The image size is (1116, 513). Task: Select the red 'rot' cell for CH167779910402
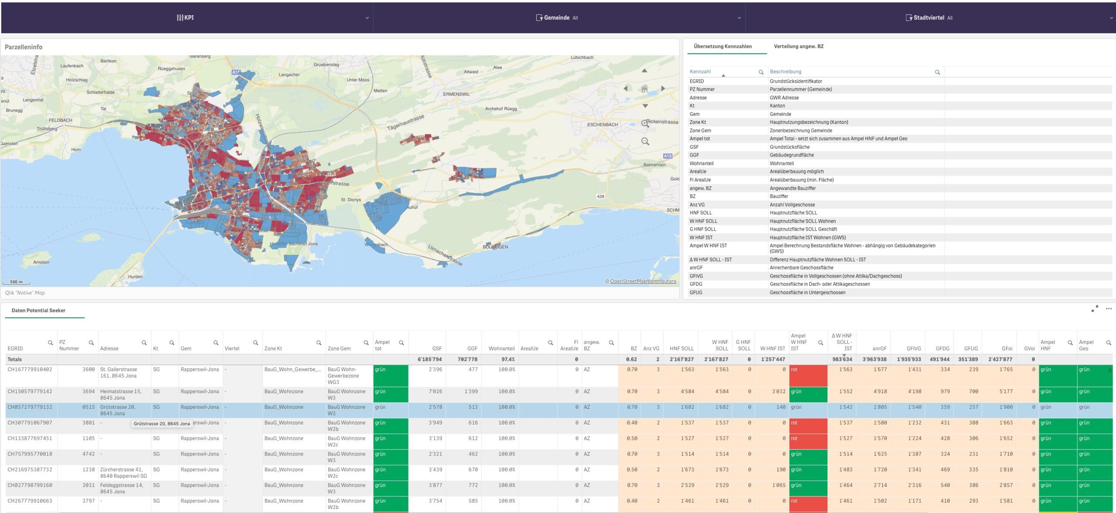(808, 376)
